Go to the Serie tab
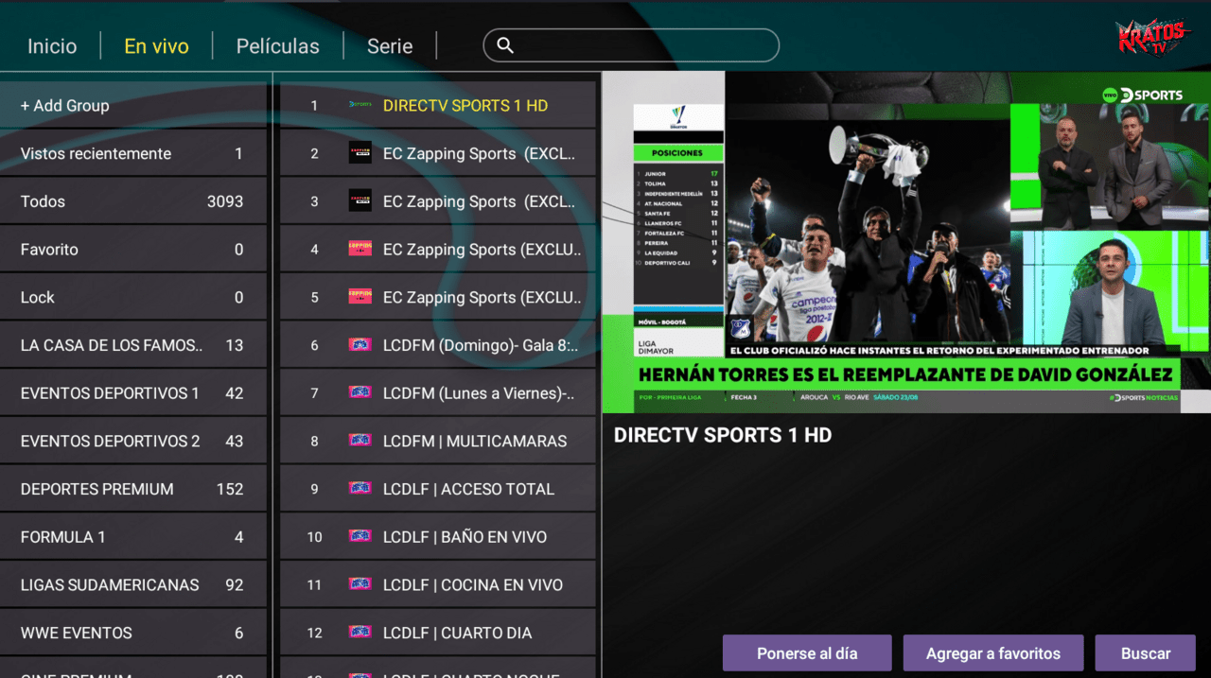The image size is (1211, 678). point(390,45)
